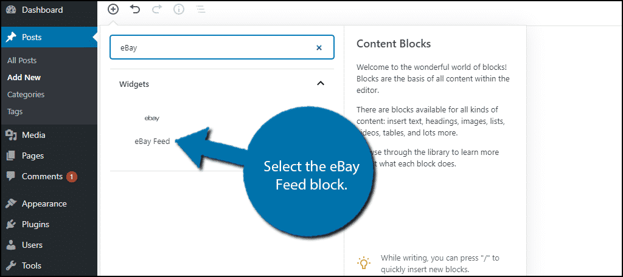Screen dimensions: 623x277
Task: Open the Comments menu
Action: tap(42, 176)
